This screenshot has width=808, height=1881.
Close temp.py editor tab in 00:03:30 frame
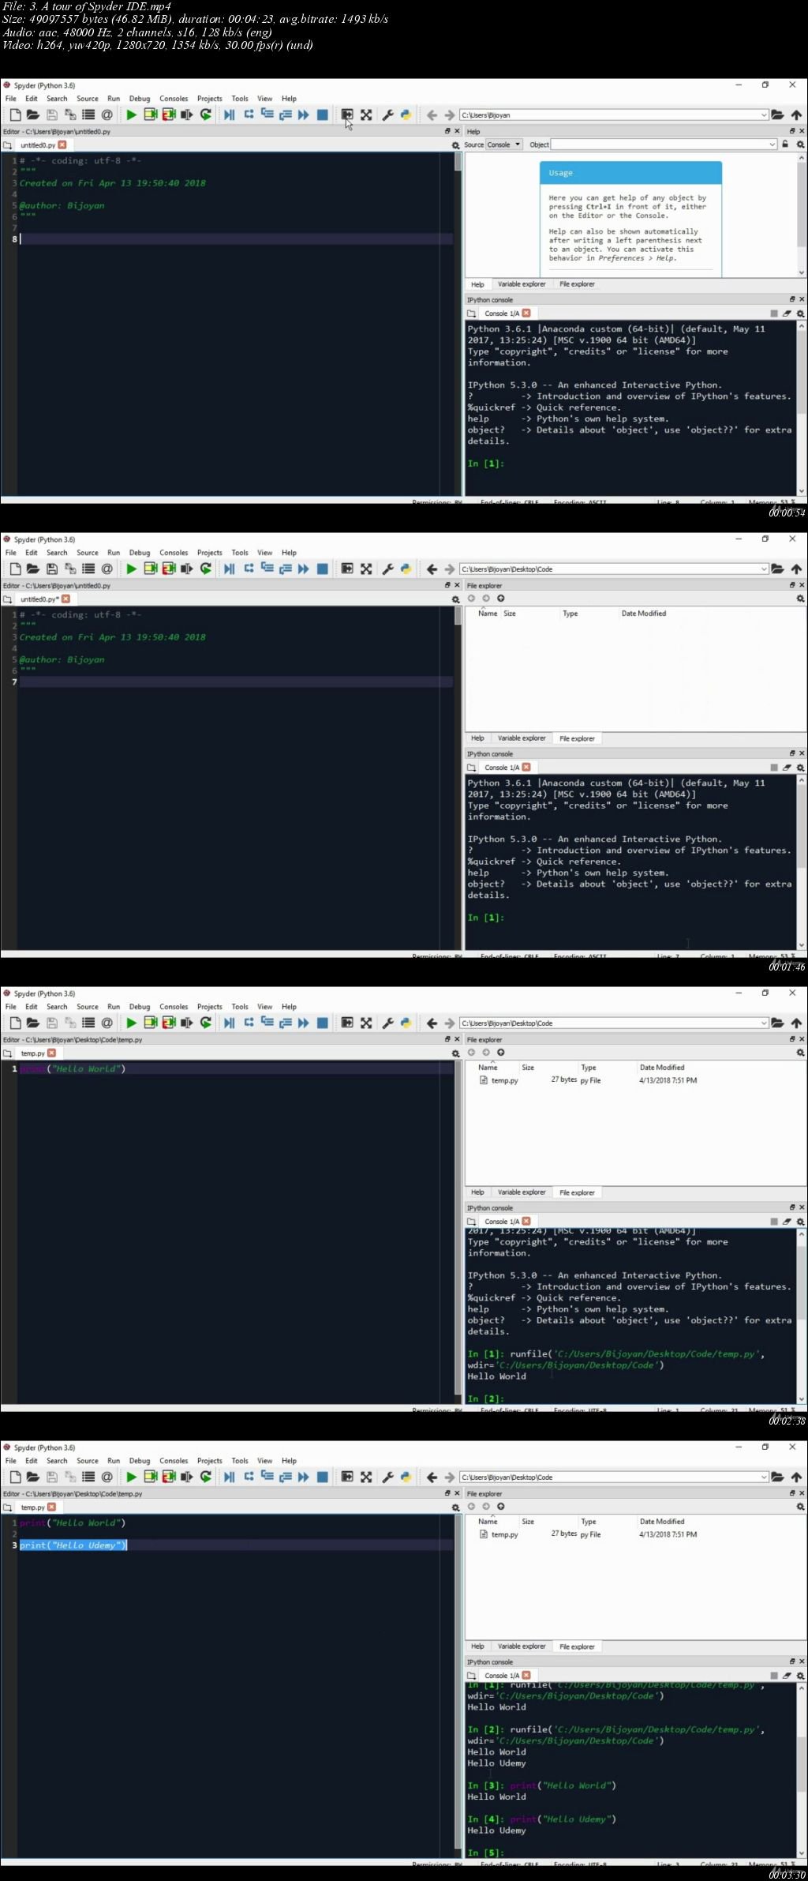(51, 1507)
